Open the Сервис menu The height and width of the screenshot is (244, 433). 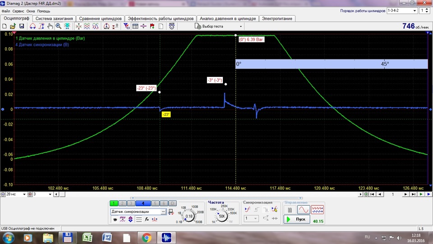click(18, 11)
